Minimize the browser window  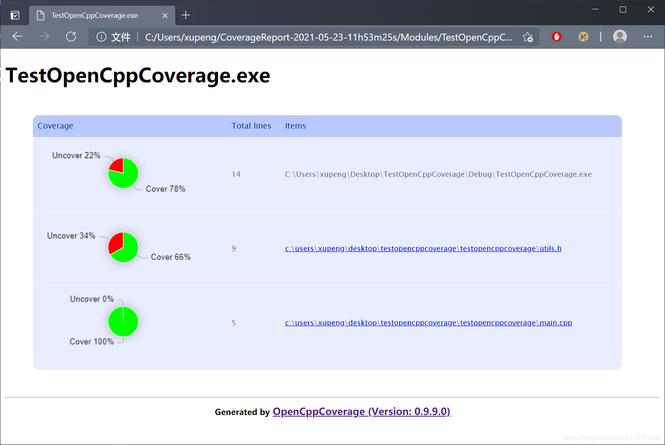tap(595, 9)
